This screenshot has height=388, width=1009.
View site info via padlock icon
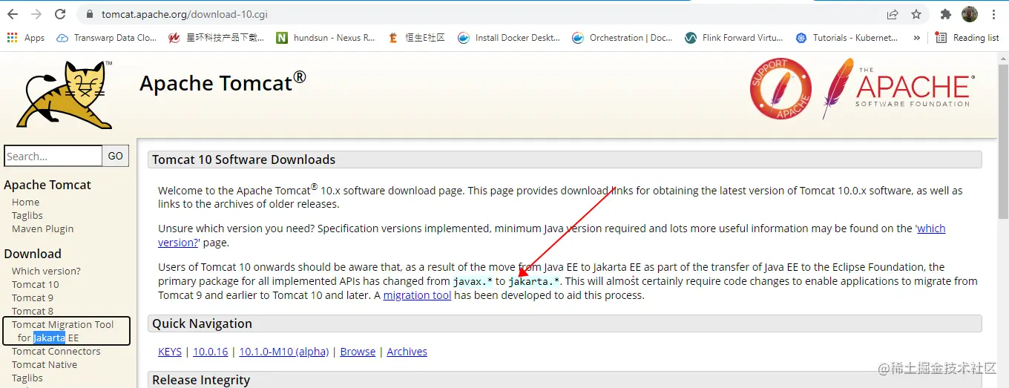[90, 14]
